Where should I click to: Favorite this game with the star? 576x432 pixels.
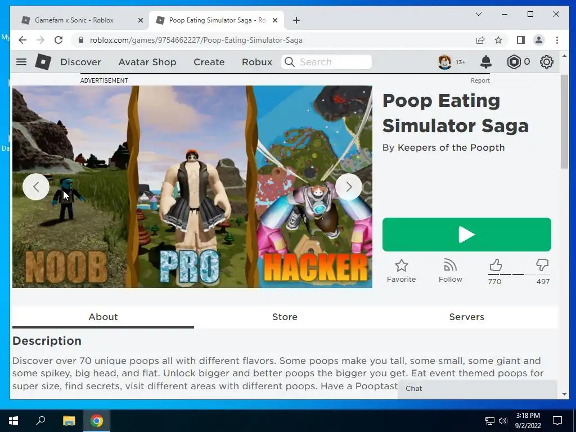click(x=401, y=271)
